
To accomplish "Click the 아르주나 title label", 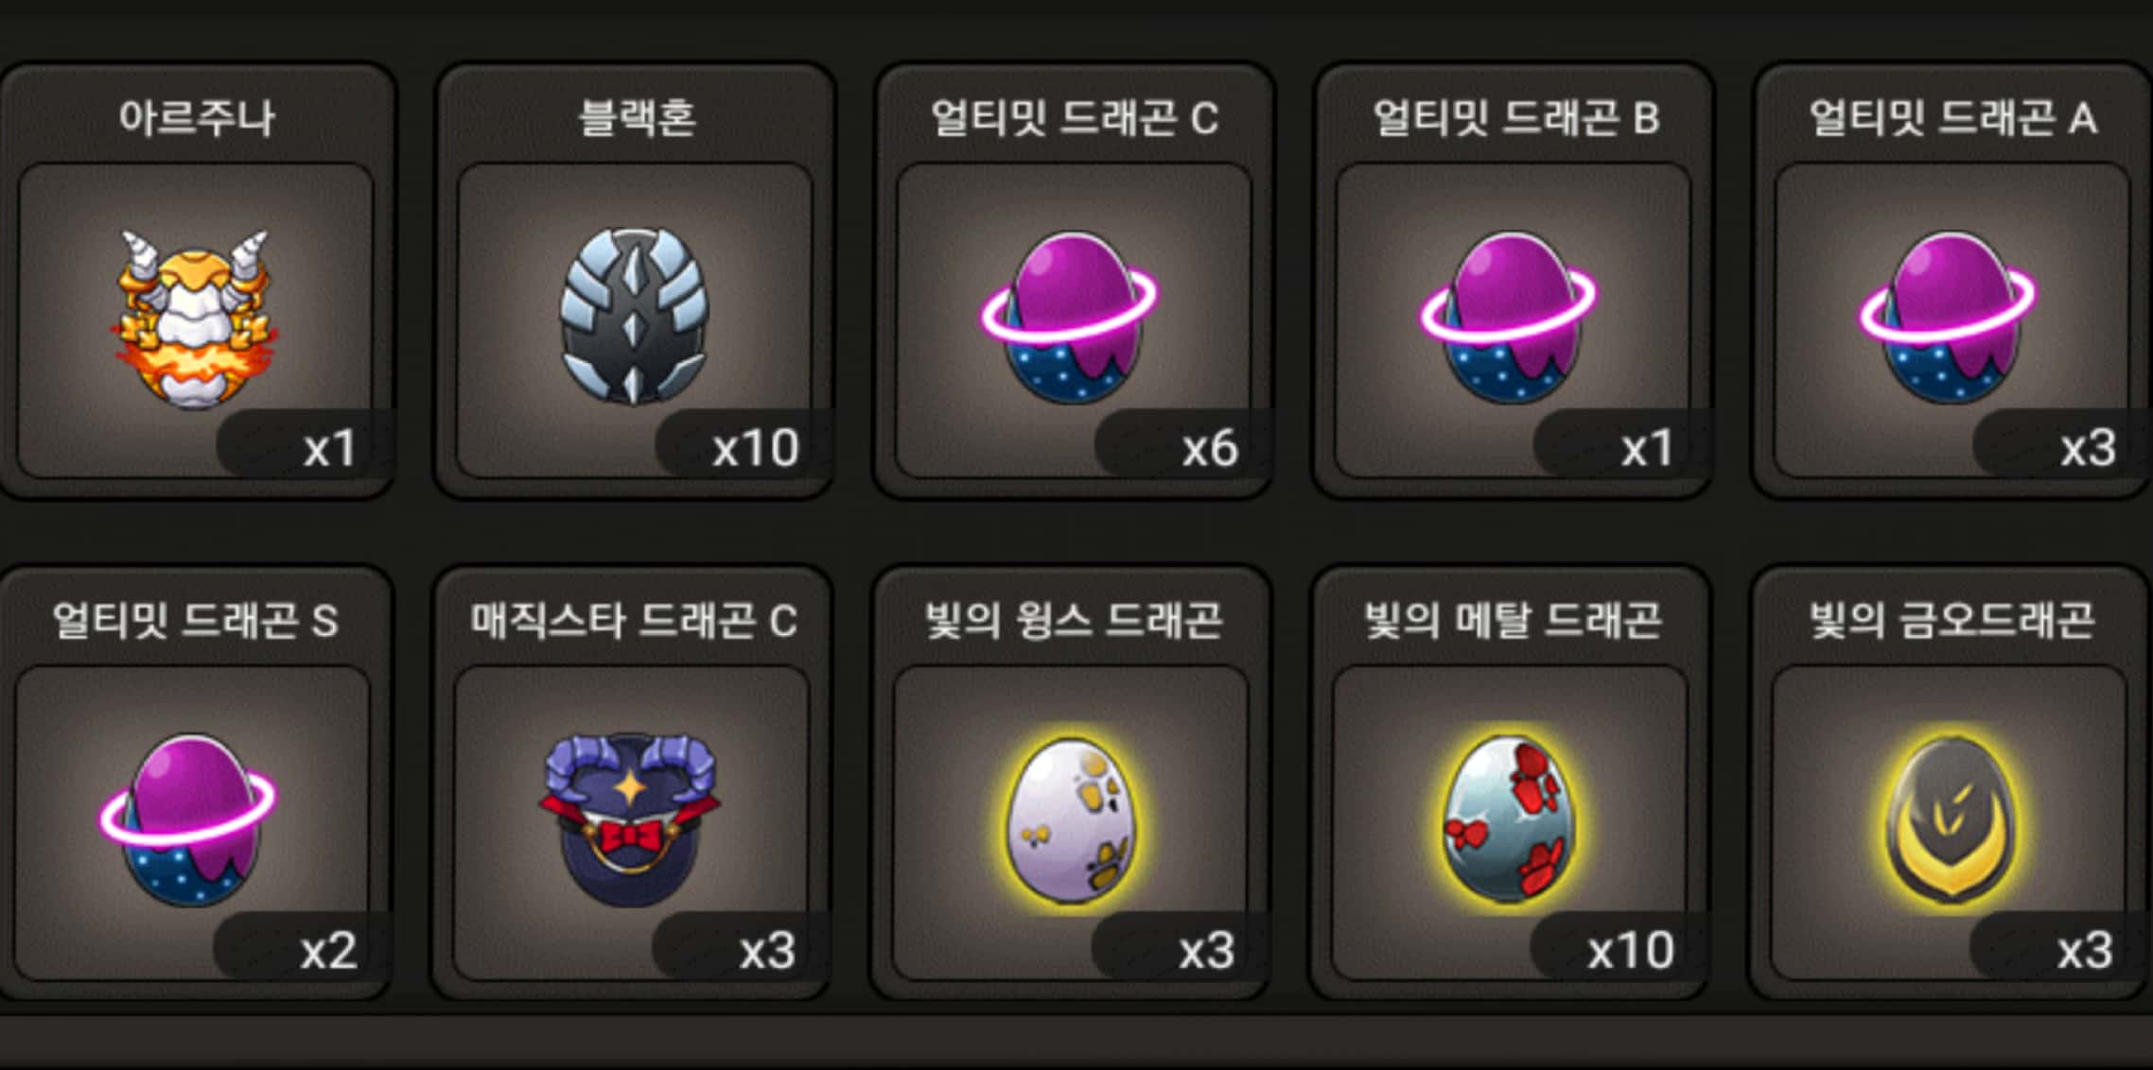I will [197, 118].
